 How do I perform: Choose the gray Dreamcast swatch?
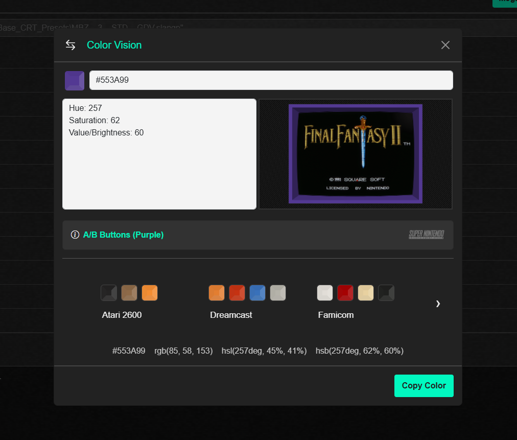tap(278, 293)
